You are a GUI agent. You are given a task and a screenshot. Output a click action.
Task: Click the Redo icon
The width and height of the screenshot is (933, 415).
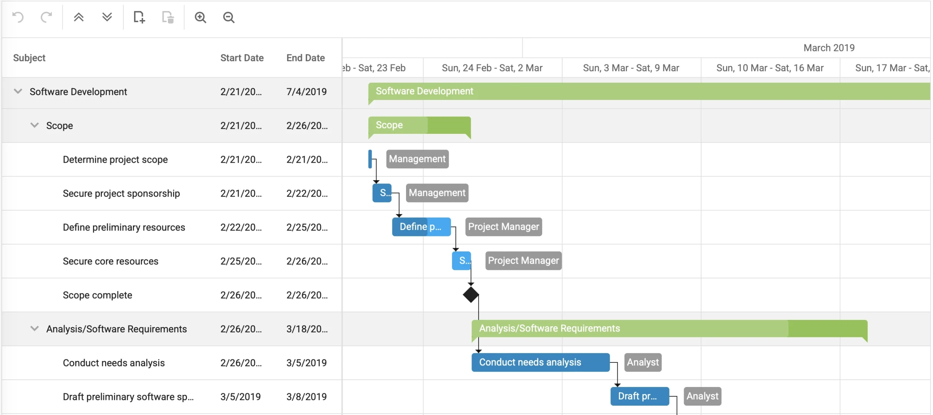46,17
